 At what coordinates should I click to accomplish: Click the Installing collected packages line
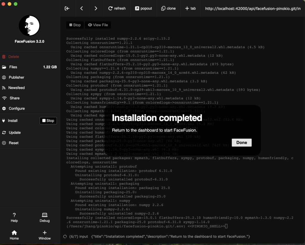click(180, 160)
